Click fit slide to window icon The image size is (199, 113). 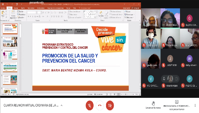click(x=140, y=94)
